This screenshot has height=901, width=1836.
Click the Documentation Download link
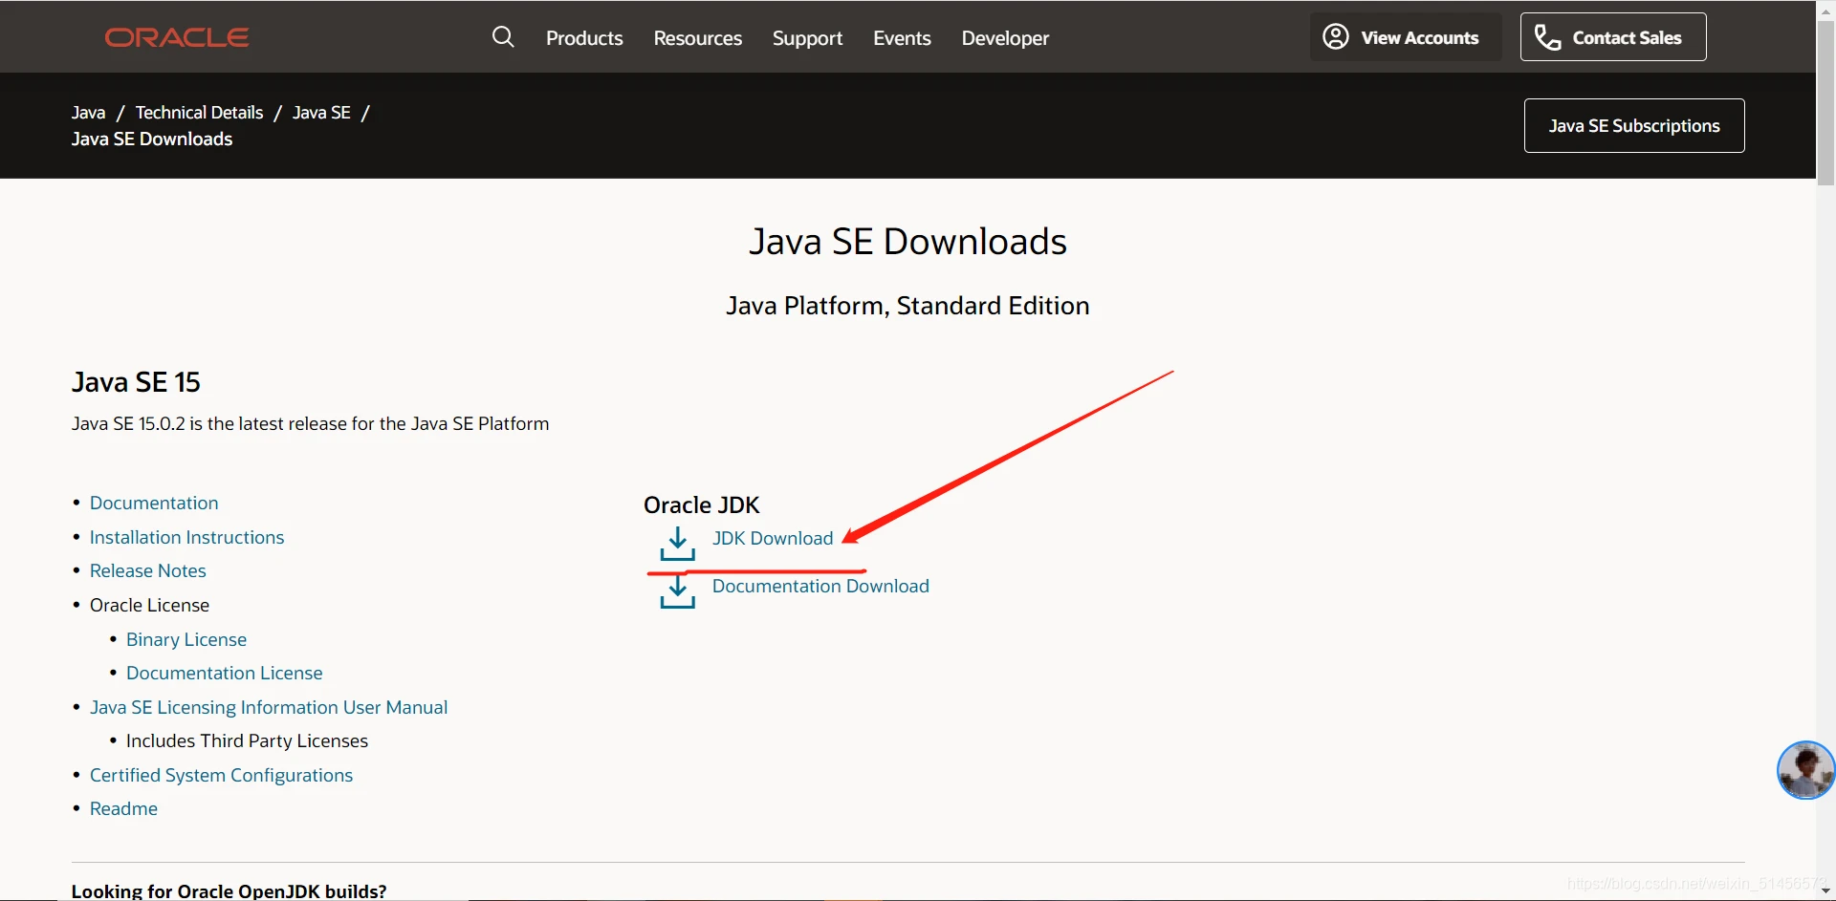pyautogui.click(x=820, y=586)
